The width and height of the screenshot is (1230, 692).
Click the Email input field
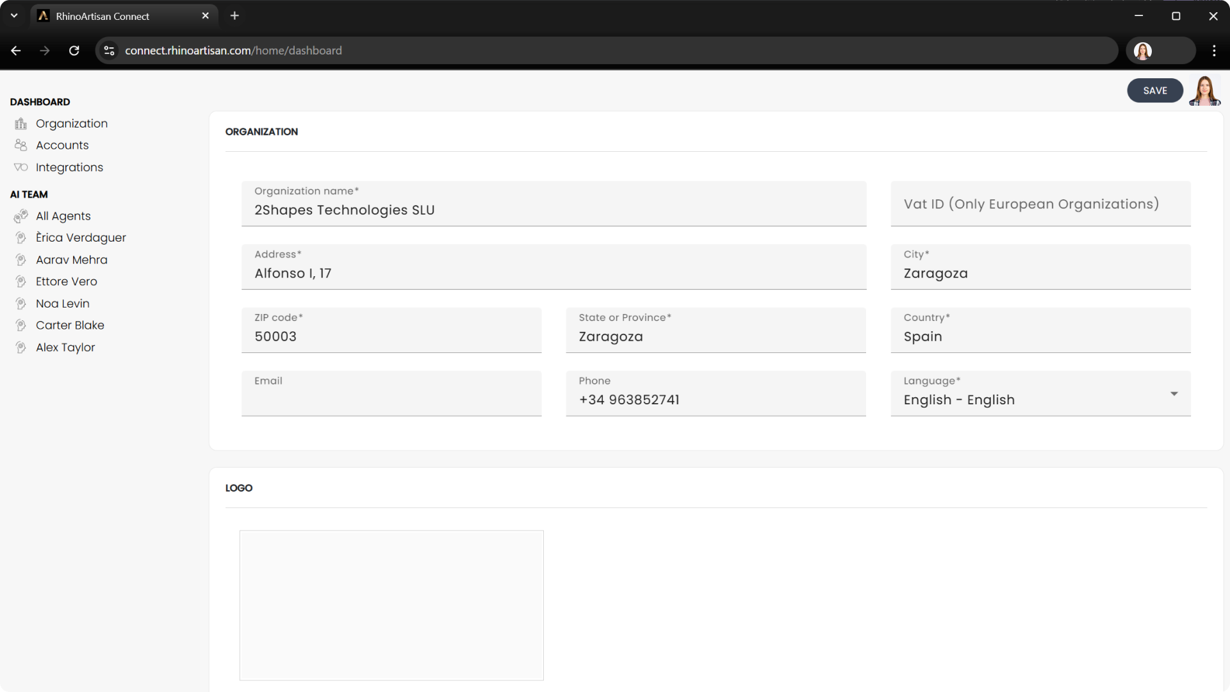pyautogui.click(x=391, y=393)
